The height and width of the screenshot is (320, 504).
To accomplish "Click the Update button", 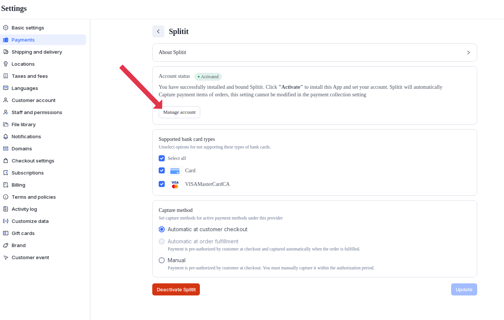I will 464,289.
